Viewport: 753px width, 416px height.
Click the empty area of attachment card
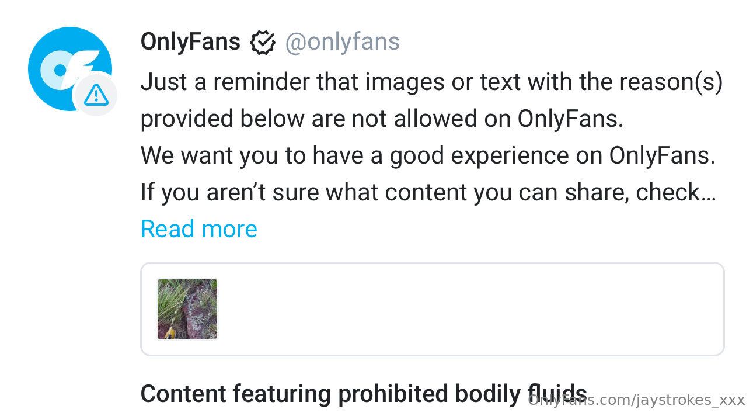click(x=467, y=309)
